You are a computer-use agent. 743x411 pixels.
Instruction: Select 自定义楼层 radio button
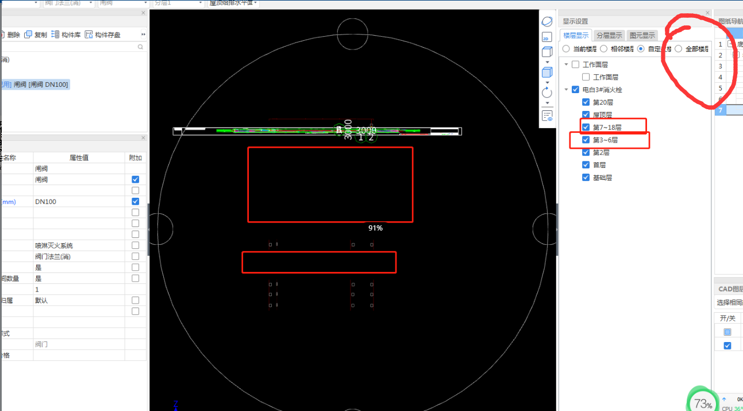641,49
